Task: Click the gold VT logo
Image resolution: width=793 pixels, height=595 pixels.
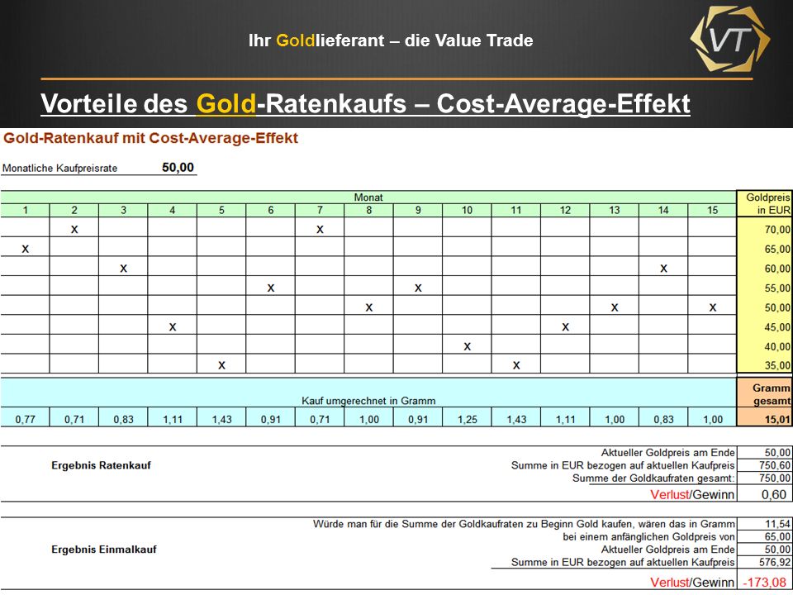Action: pyautogui.click(x=729, y=39)
